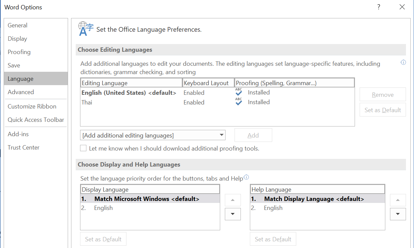Click the Help question mark in title bar

379,7
